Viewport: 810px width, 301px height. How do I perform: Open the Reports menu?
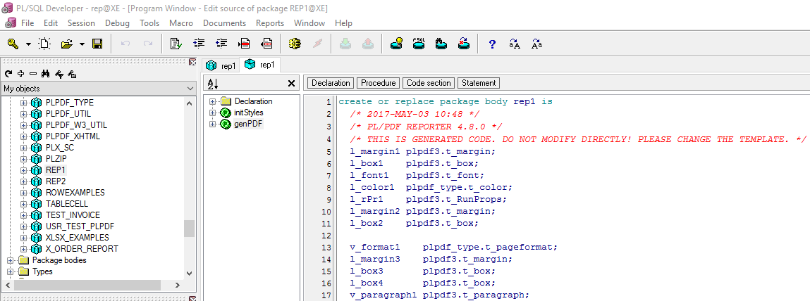coord(269,23)
